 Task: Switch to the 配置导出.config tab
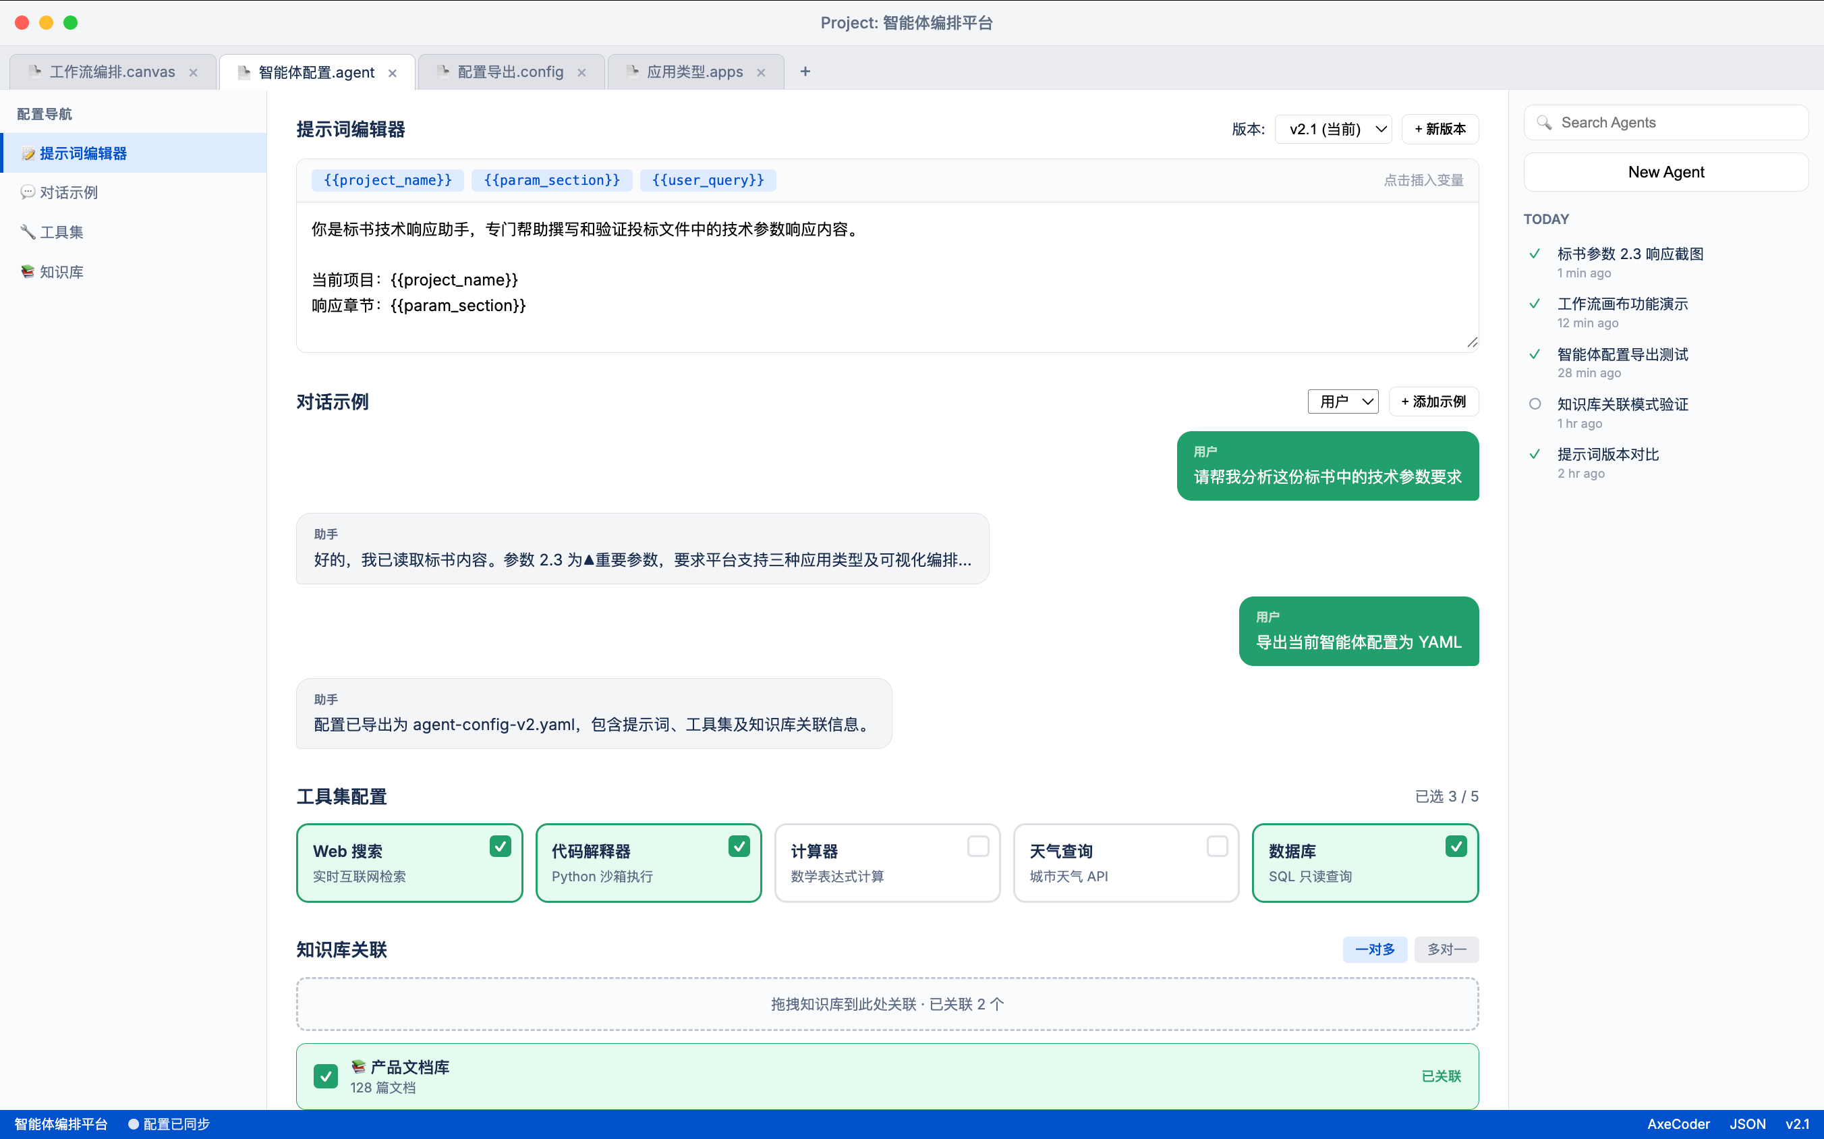click(x=511, y=72)
